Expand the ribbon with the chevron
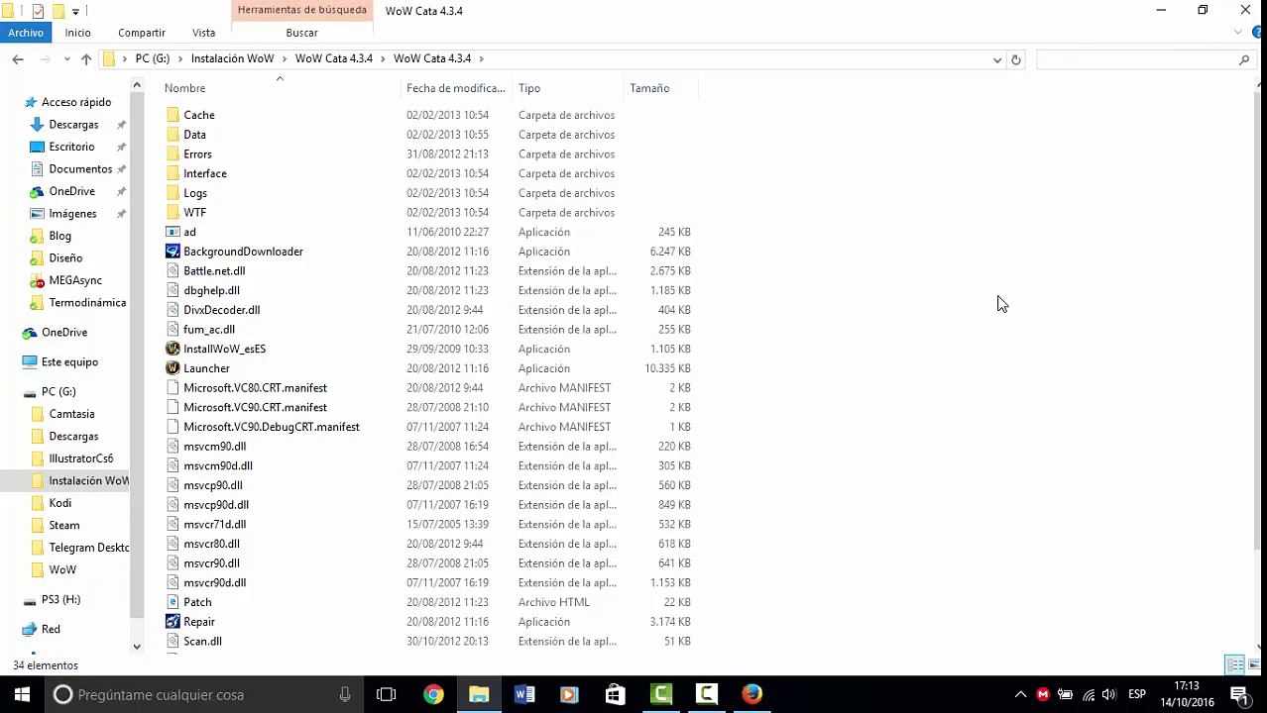Viewport: 1267px width, 713px height. click(x=1238, y=33)
